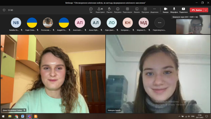
Task: Open the More actions (Додатково) menu
Action: (154, 10)
